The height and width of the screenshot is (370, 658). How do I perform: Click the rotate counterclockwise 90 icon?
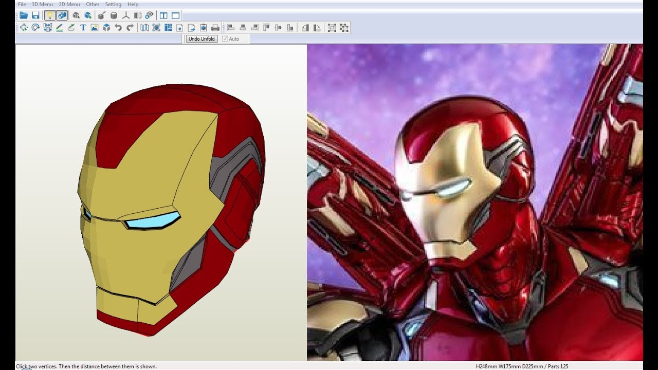coord(305,28)
